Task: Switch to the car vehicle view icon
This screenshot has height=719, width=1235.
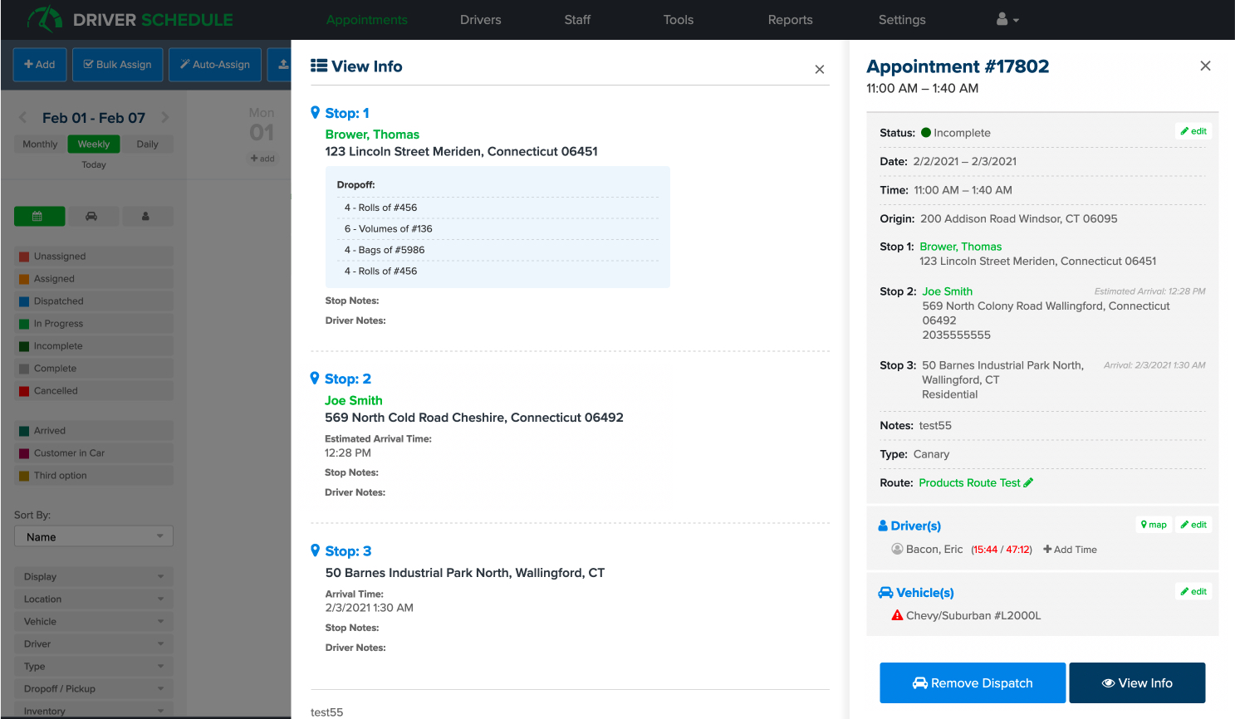Action: pos(91,217)
